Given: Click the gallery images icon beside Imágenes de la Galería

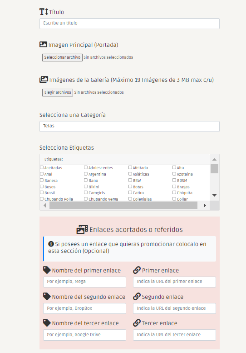Looking at the screenshot, I should click(44, 80).
